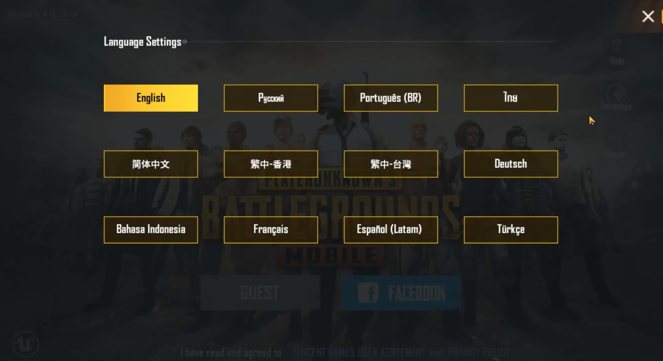Select Türkçe language option
Screen dimensions: 663x361
(x=511, y=229)
